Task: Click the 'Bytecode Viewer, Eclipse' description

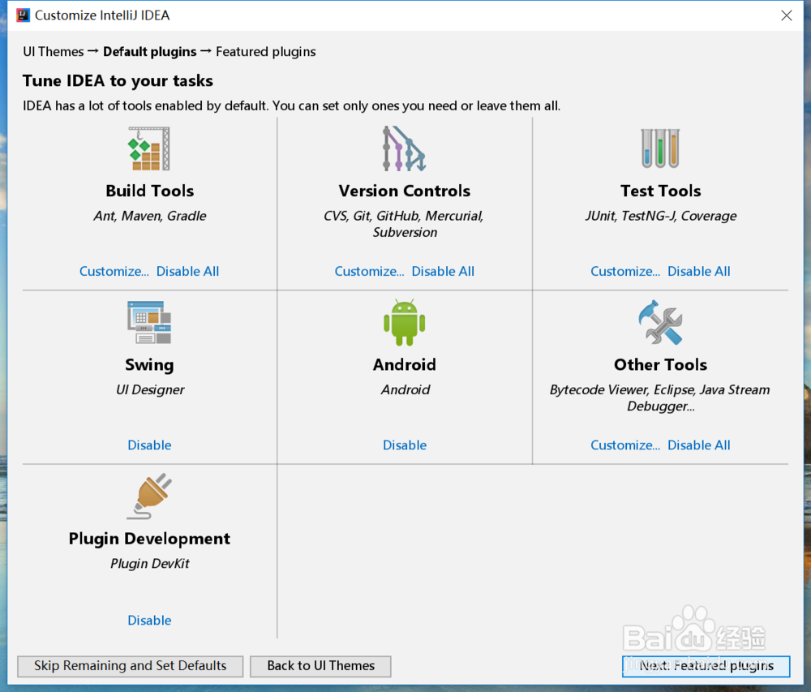Action: [660, 398]
